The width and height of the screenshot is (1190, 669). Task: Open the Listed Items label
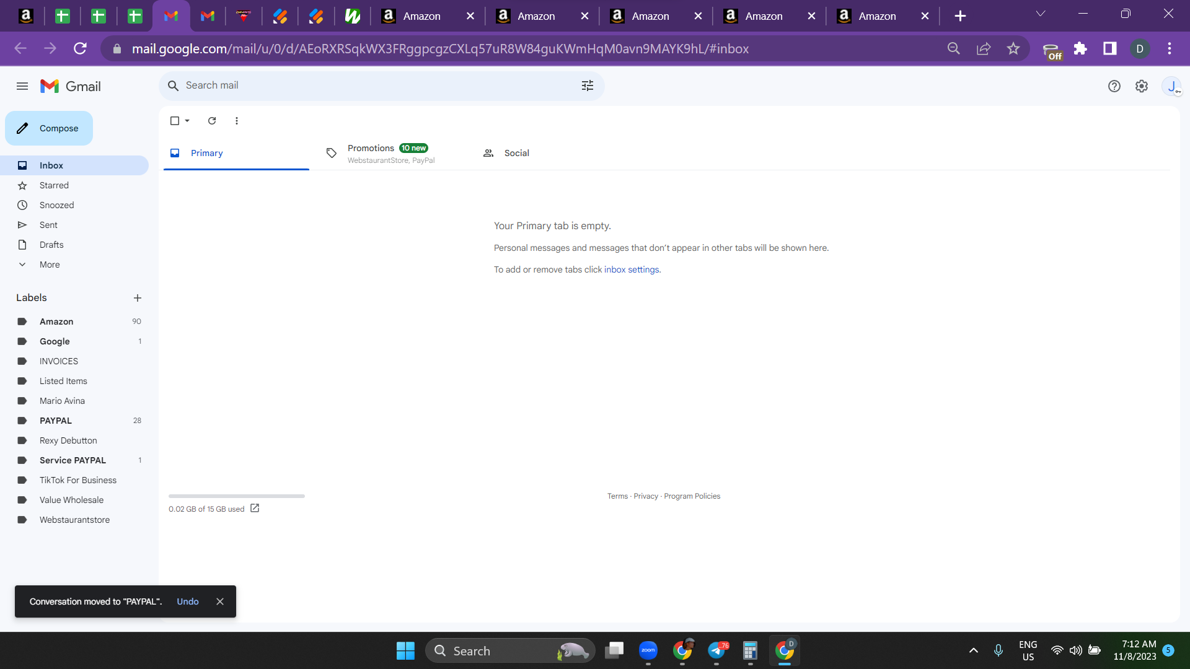(x=74, y=381)
